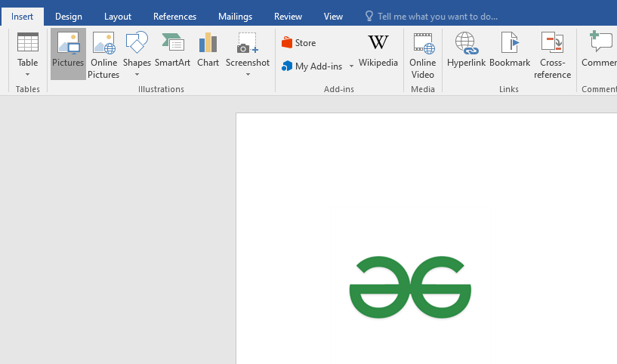Expand the Shapes dropdown arrow
Viewport: 617px width, 364px height.
pos(137,74)
